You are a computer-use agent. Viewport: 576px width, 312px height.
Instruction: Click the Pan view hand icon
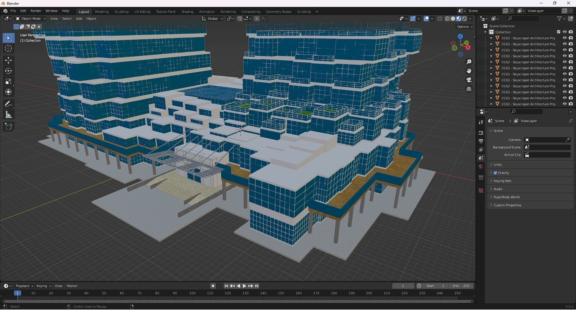pyautogui.click(x=469, y=71)
